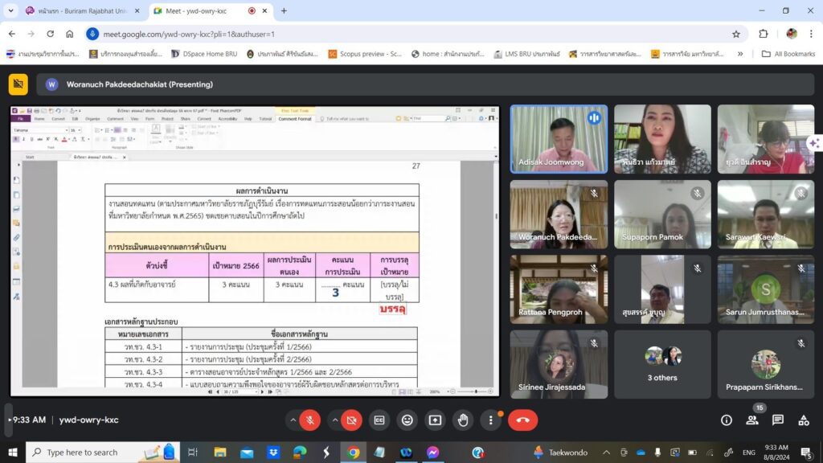The width and height of the screenshot is (823, 463).
Task: Open the DSpace Home BRU bookmark
Action: (x=205, y=54)
